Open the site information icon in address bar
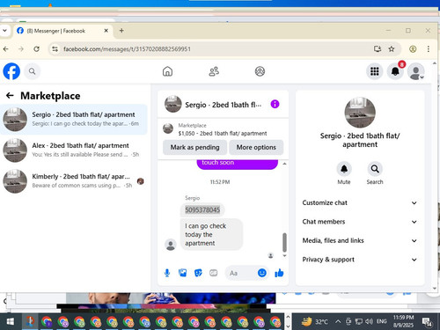Viewport: 440px width, 330px height. point(55,49)
